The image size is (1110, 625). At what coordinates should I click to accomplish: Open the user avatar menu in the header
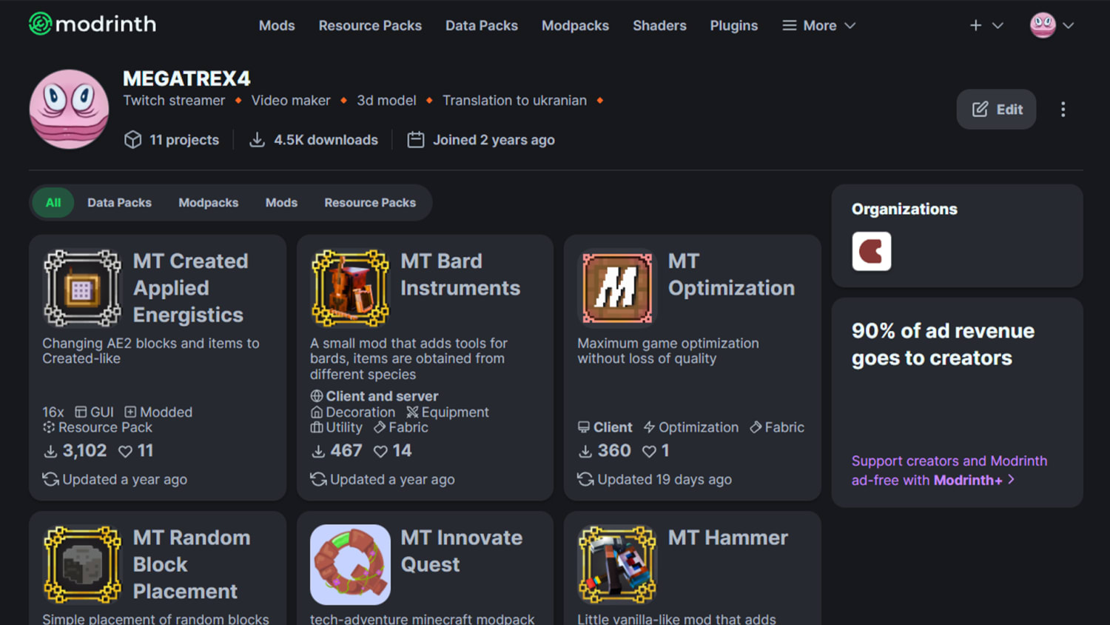click(x=1052, y=25)
